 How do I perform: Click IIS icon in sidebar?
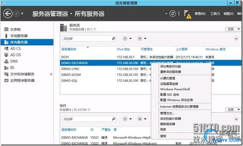click(6, 68)
